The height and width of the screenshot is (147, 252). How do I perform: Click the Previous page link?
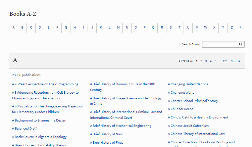click(186, 61)
